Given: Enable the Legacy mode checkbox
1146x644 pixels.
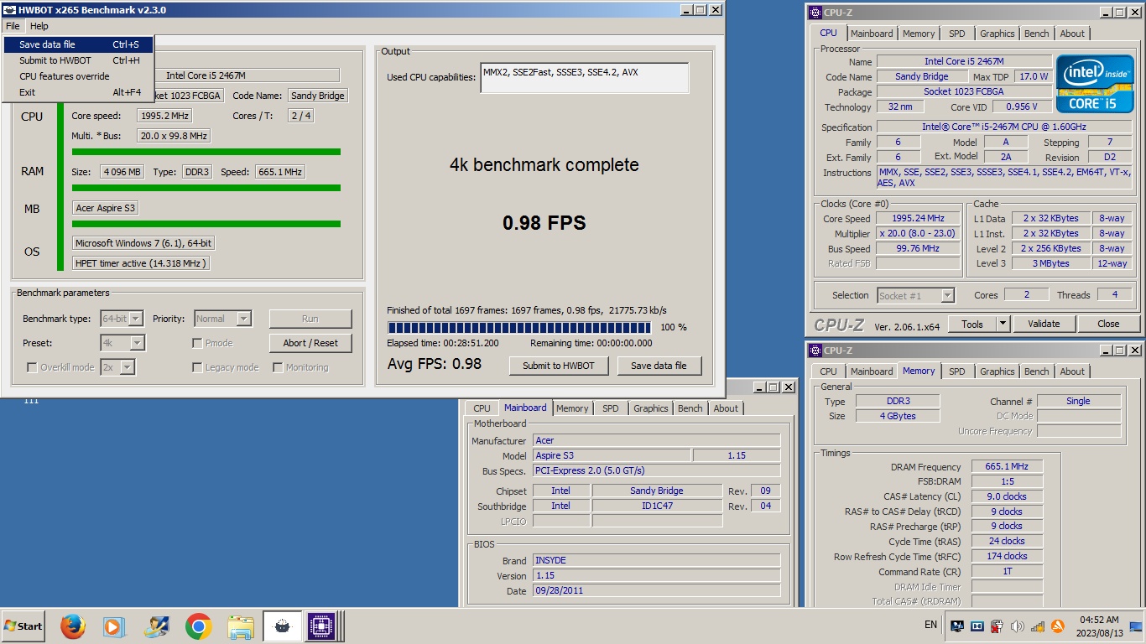Looking at the screenshot, I should (x=197, y=367).
